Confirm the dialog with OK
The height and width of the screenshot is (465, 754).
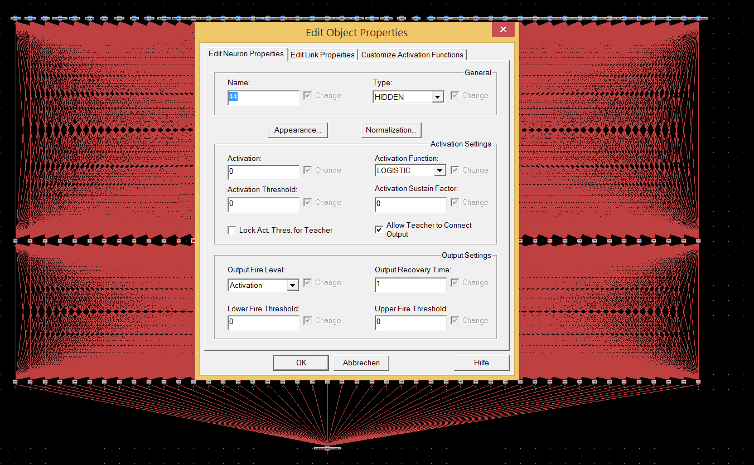pyautogui.click(x=301, y=363)
